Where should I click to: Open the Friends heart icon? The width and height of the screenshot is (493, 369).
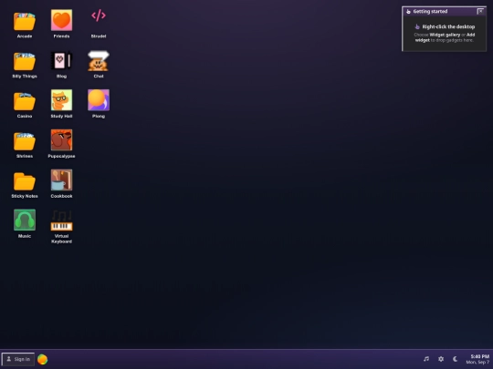pos(62,20)
